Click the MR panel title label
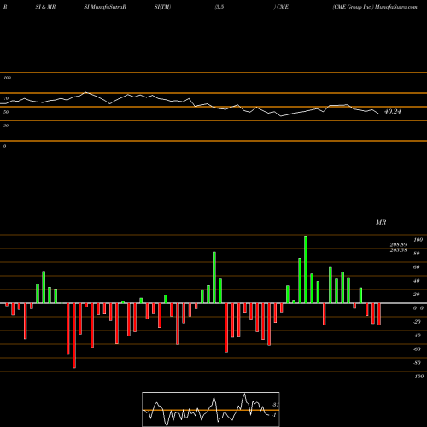 [381, 222]
